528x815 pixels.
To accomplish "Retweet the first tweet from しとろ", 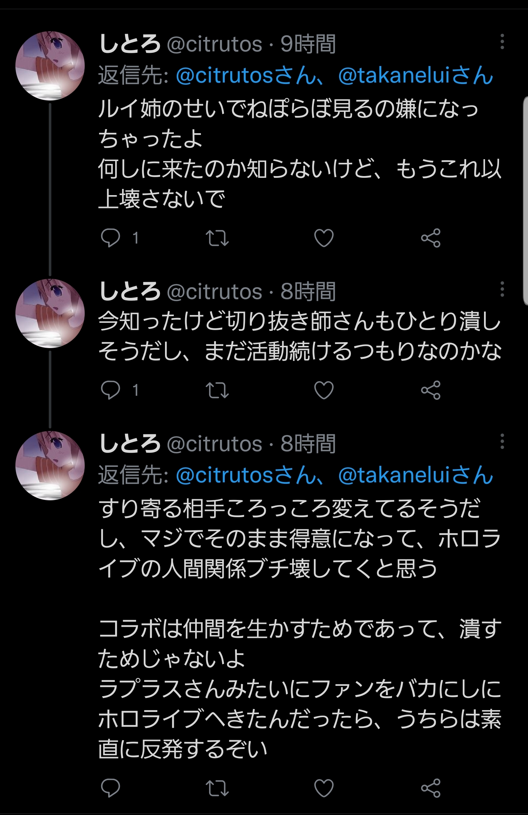I will pos(217,238).
